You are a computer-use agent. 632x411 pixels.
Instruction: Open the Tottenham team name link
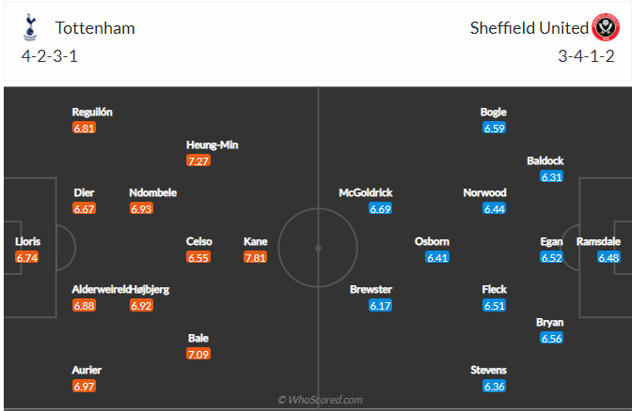[x=95, y=28]
